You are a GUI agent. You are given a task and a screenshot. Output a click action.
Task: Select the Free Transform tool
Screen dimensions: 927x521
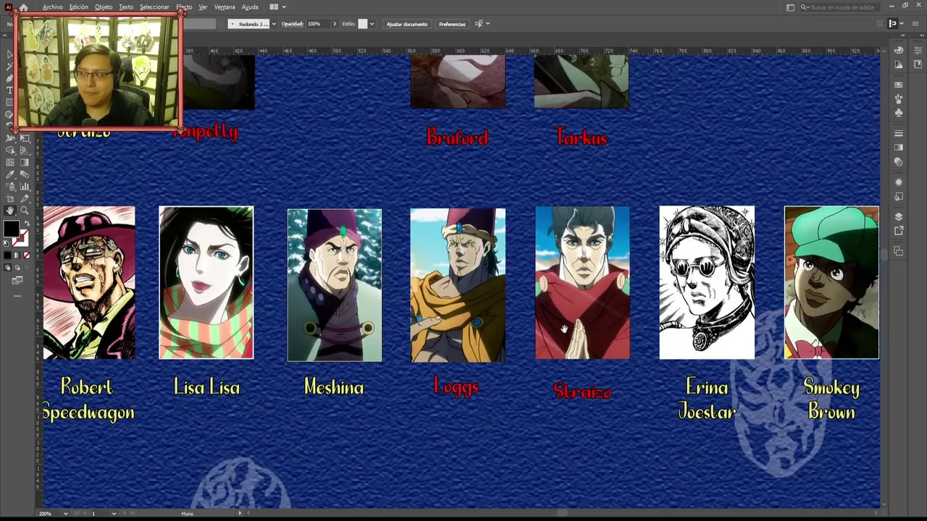[x=24, y=139]
